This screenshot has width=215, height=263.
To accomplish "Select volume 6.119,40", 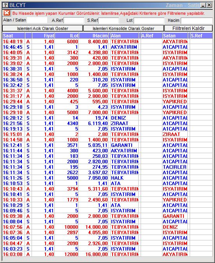I will (x=98, y=123).
